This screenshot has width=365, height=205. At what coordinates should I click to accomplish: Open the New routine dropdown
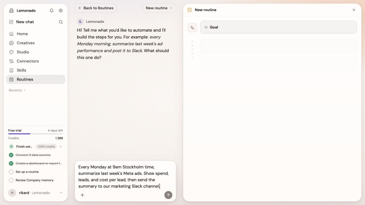coord(159,8)
